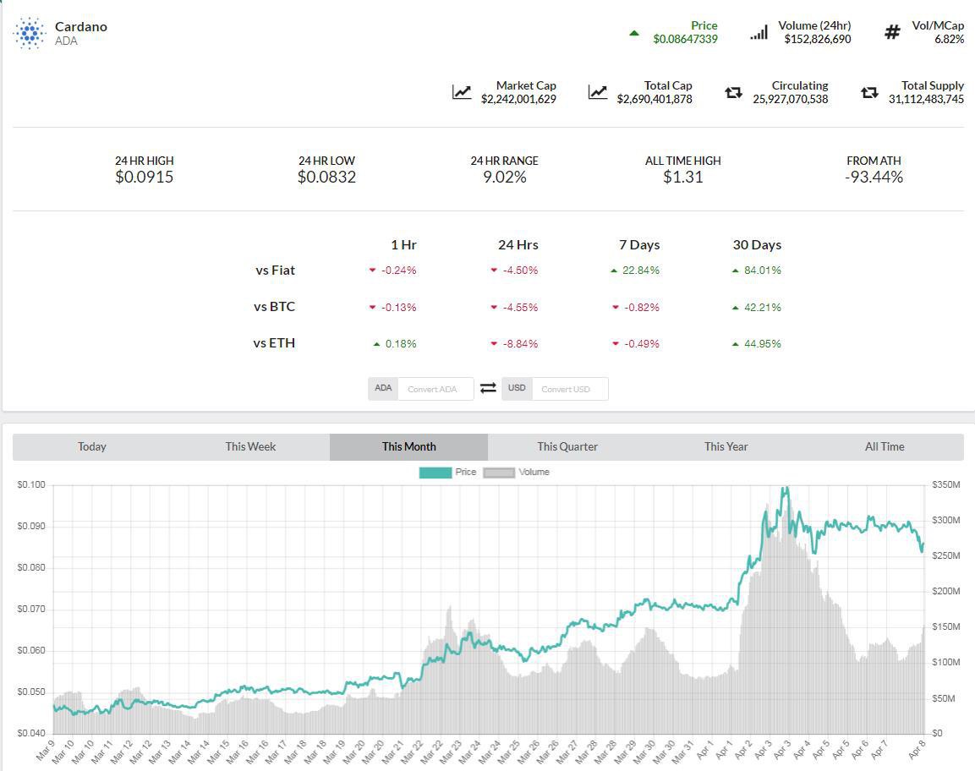Click the 1 Hr column header
The height and width of the screenshot is (771, 975).
pyautogui.click(x=403, y=245)
